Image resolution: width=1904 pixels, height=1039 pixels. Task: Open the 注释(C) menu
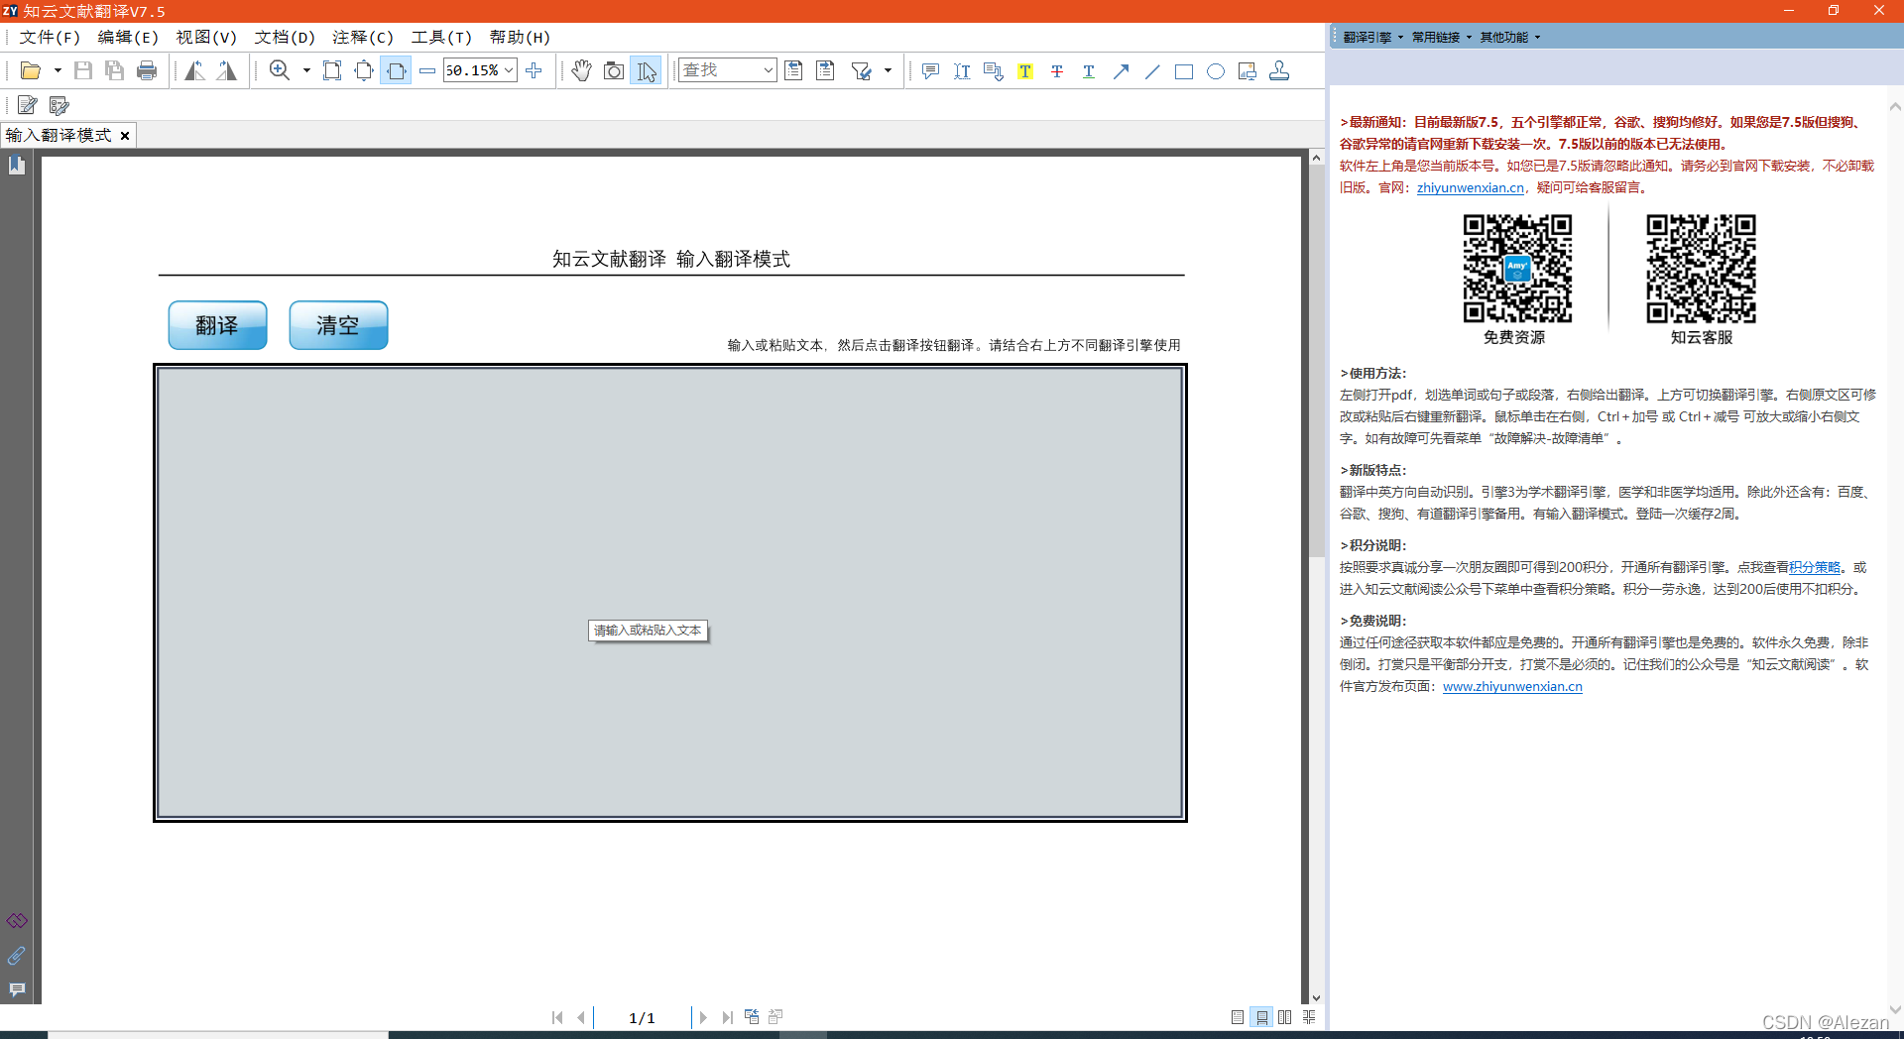click(x=363, y=37)
